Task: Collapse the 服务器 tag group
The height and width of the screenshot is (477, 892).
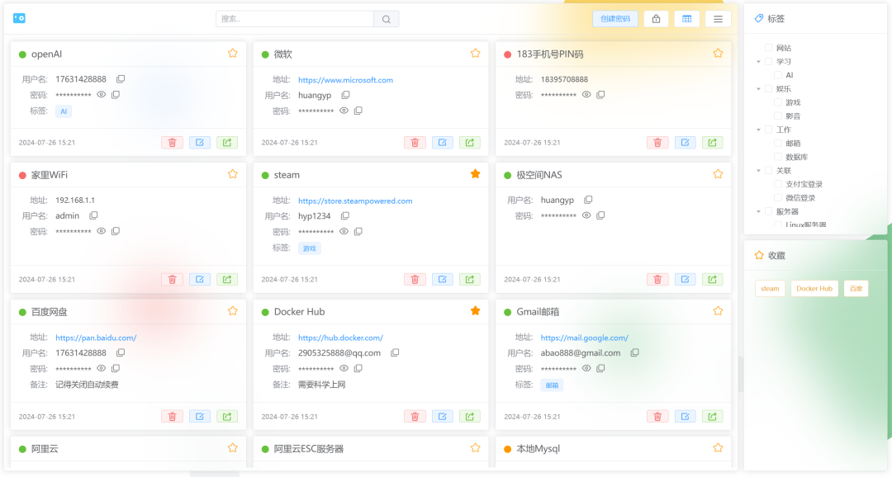Action: pos(757,210)
